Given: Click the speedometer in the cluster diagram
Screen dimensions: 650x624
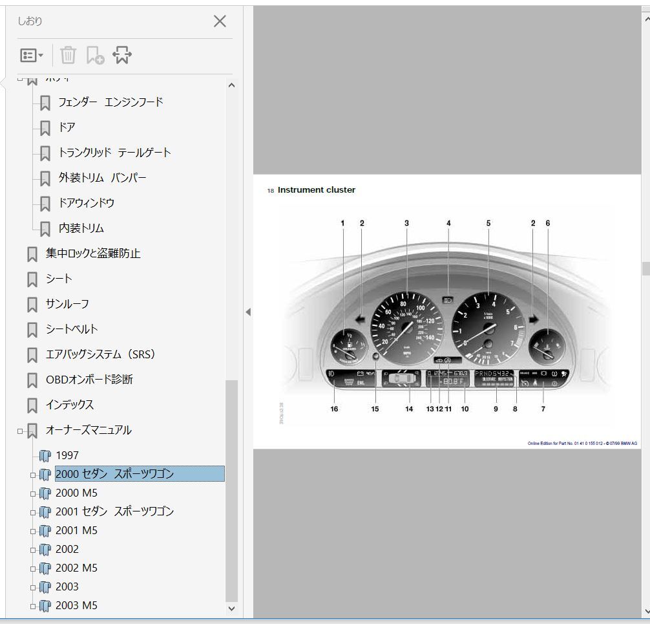Looking at the screenshot, I should click(406, 327).
